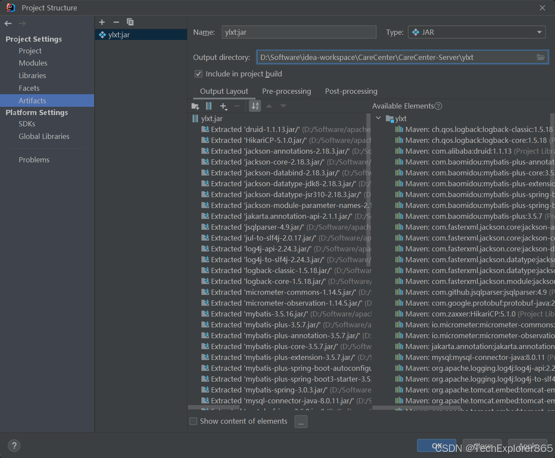Viewport: 555px width, 458px height.
Task: Select Extracted 'mysql-connector-java-8.0.11.jar/' entry
Action: click(x=286, y=401)
